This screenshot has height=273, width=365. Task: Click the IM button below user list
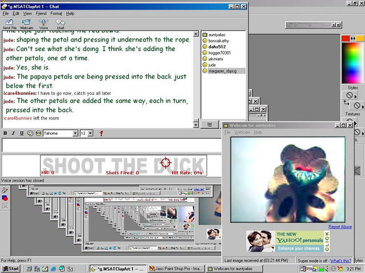[209, 125]
